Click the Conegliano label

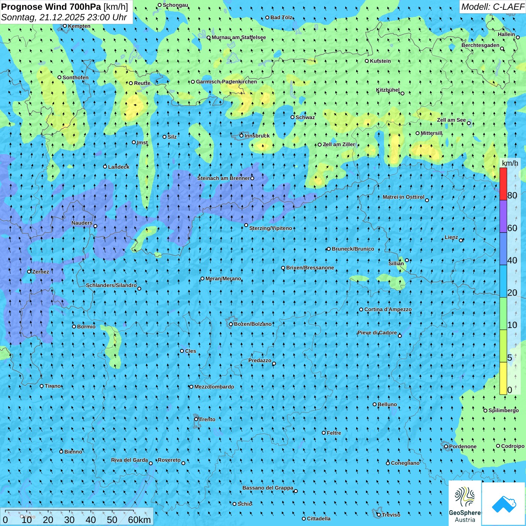tap(405, 463)
